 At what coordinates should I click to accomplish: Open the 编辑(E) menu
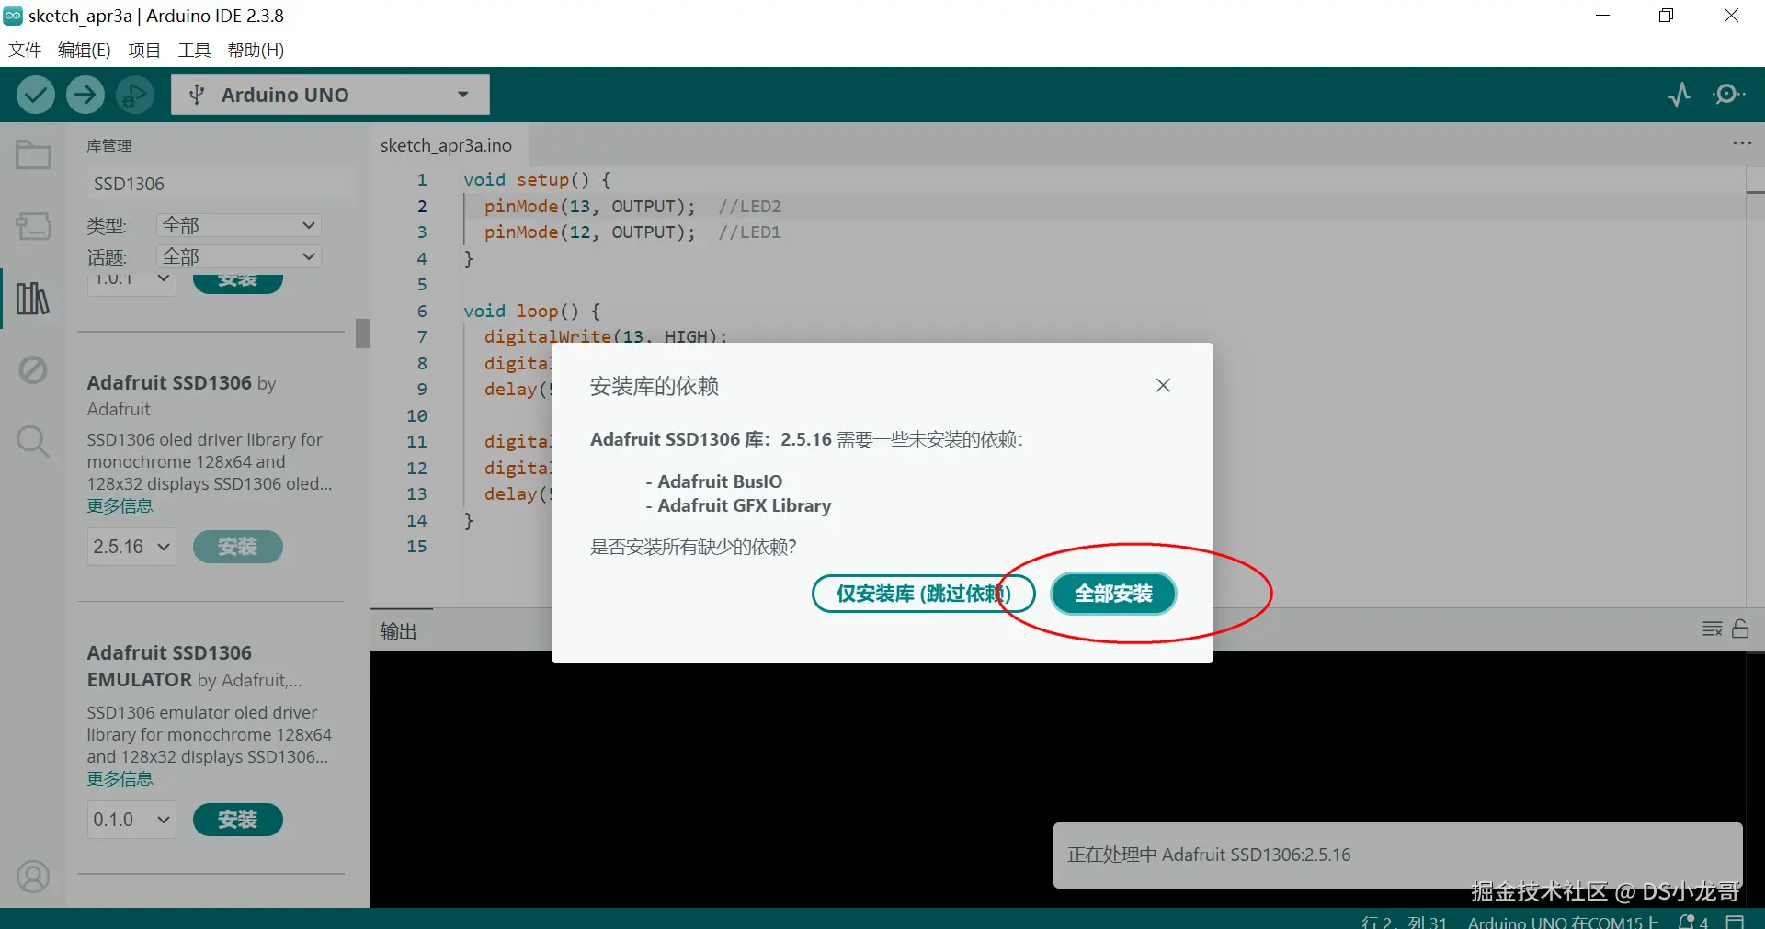point(84,50)
